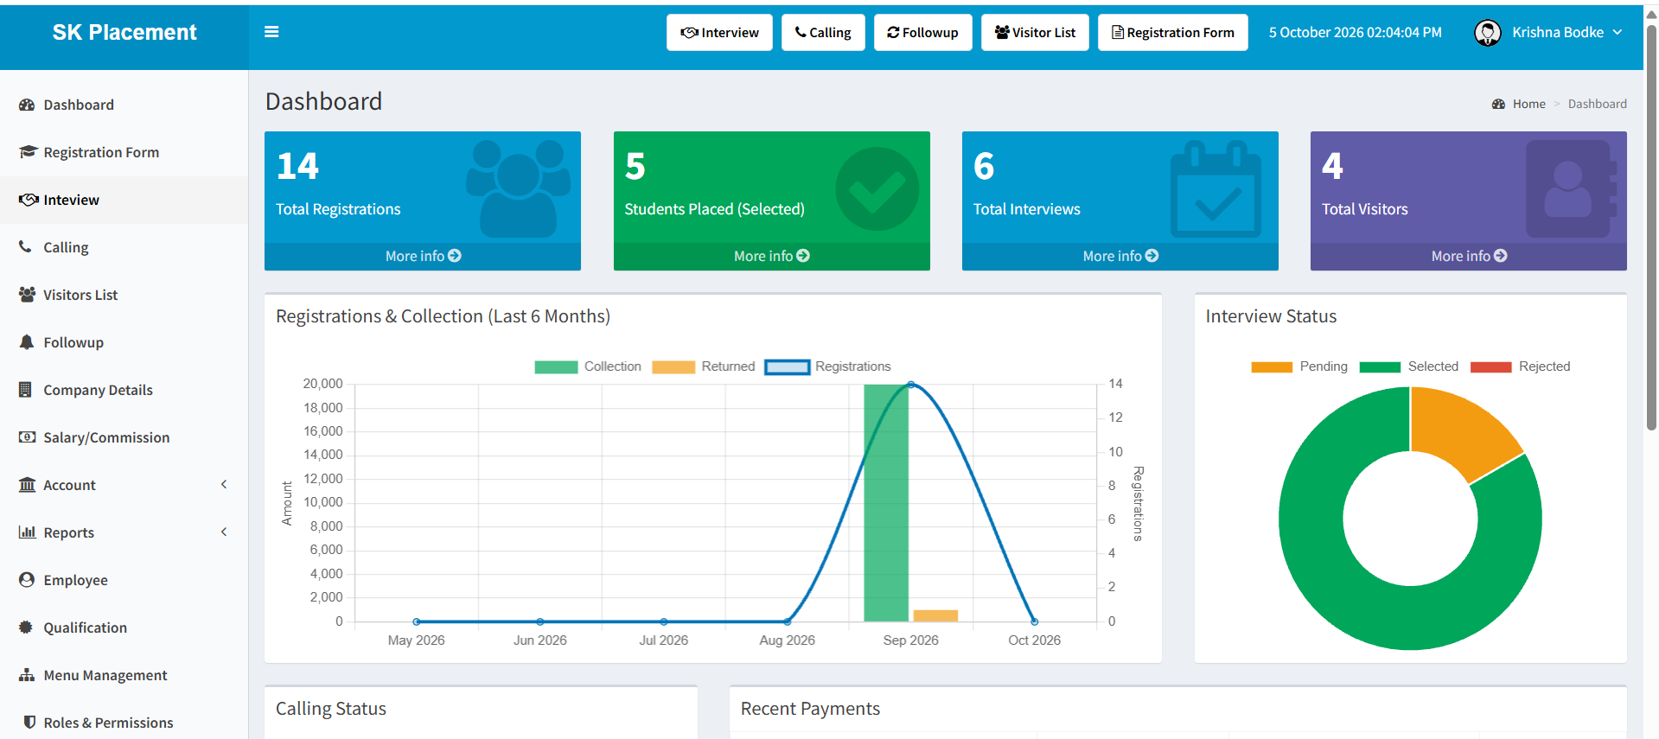Open More info on Total Registrations card

click(423, 256)
